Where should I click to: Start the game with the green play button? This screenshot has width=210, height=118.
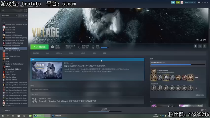click(x=40, y=47)
